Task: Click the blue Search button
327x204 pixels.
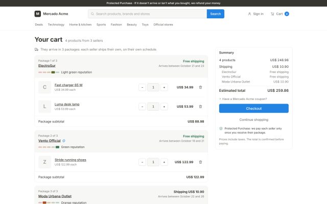Action: click(216, 14)
